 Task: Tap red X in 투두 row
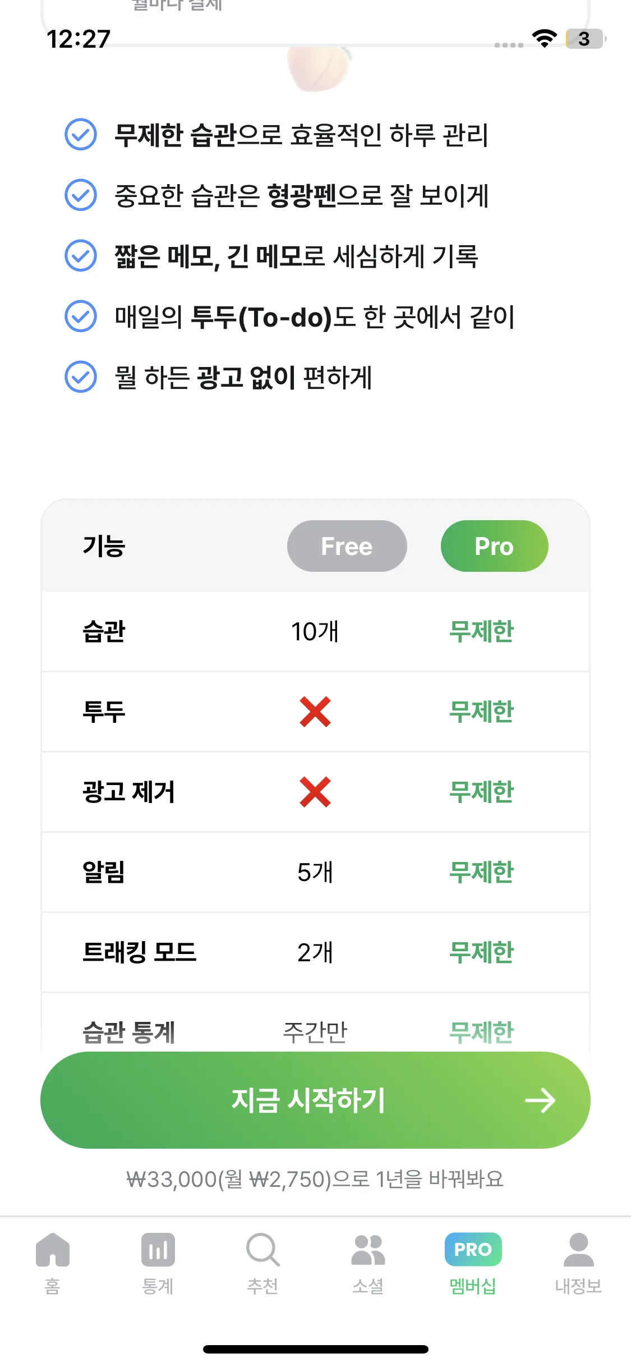pyautogui.click(x=315, y=712)
